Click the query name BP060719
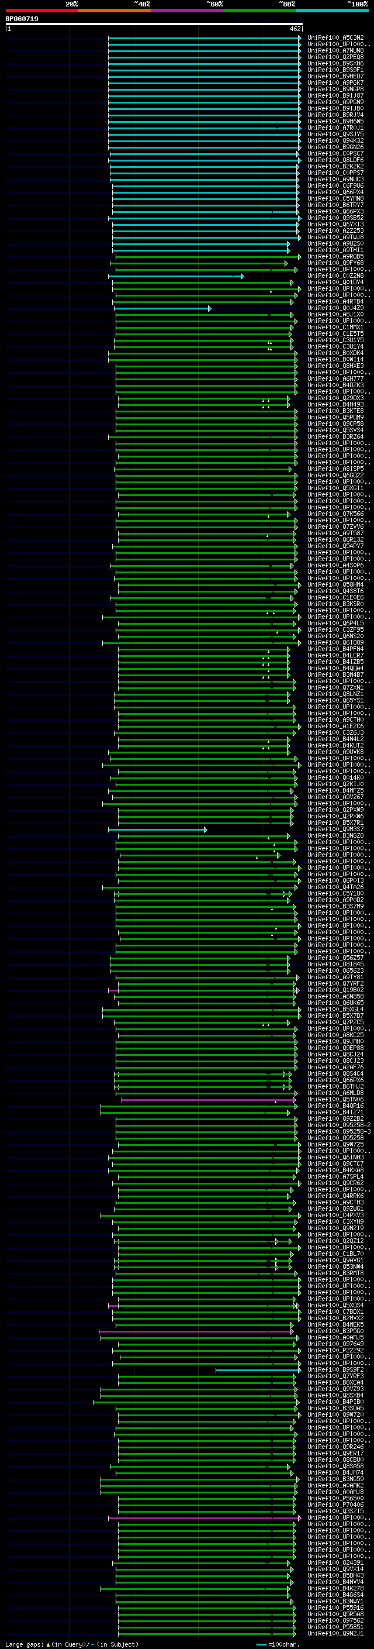Image resolution: width=374 pixels, height=1649 pixels. click(x=22, y=19)
